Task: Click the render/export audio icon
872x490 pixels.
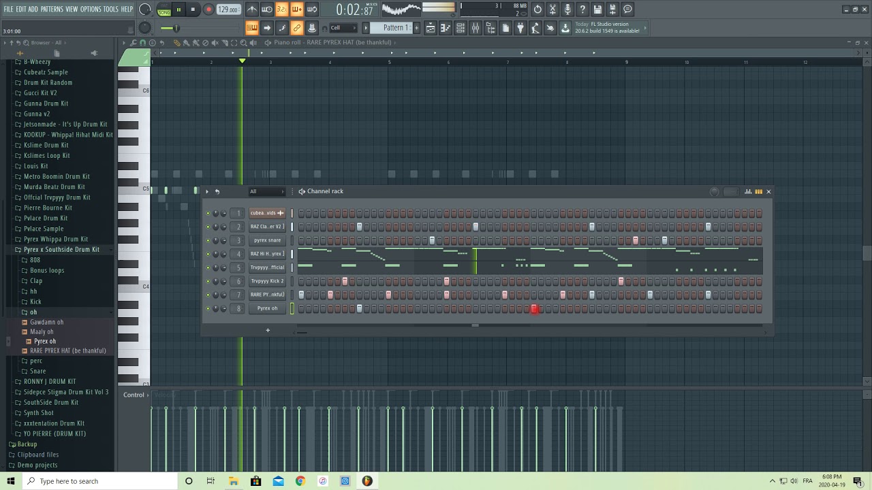Action: pyautogui.click(x=612, y=10)
